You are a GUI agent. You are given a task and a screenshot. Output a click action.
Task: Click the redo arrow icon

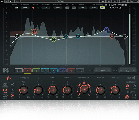point(17,1)
